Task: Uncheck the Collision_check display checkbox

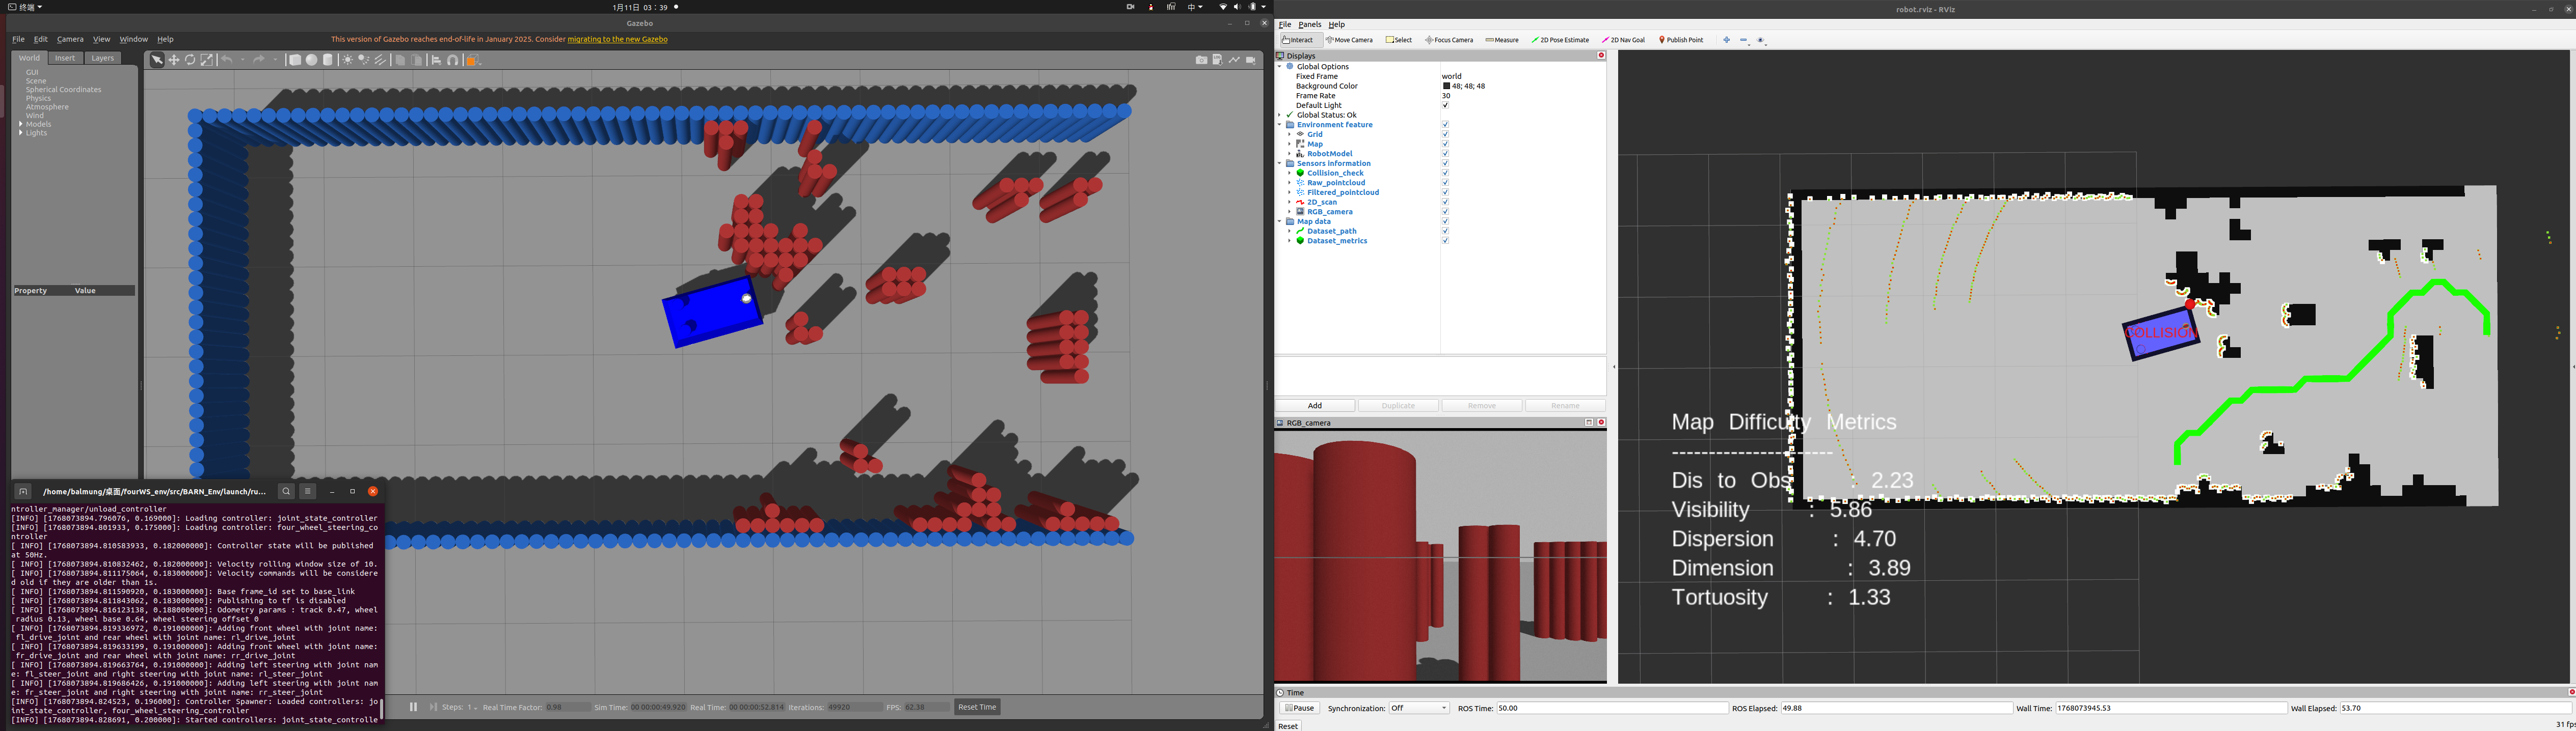Action: click(x=1445, y=174)
